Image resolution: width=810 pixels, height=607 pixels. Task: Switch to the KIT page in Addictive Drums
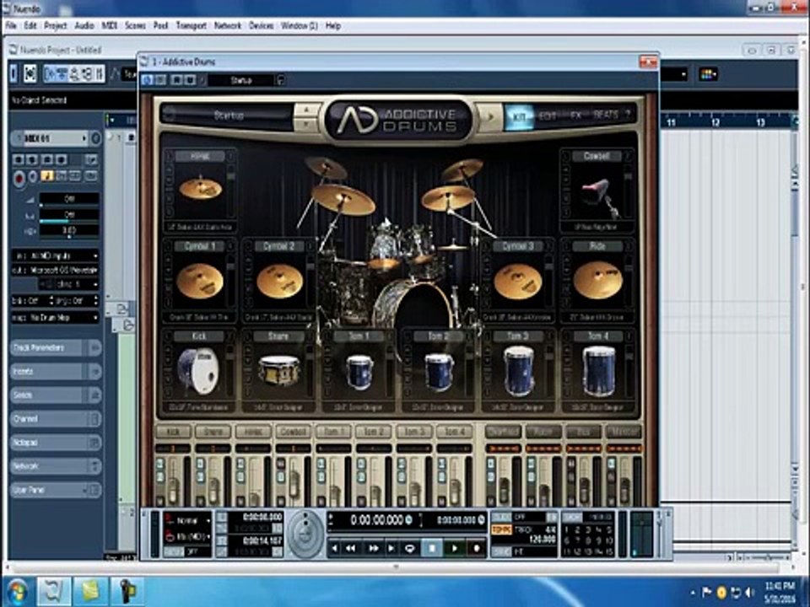(519, 116)
